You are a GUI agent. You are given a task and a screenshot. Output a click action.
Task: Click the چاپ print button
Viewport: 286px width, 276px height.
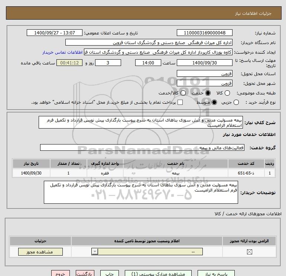point(110,273)
